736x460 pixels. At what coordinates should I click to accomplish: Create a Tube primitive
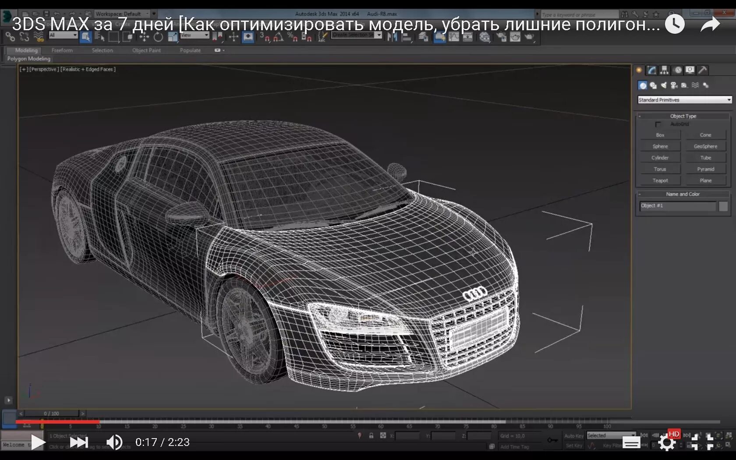(705, 158)
